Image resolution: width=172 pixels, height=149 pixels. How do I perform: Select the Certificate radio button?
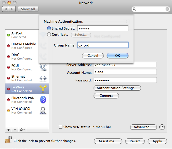(x=49, y=34)
